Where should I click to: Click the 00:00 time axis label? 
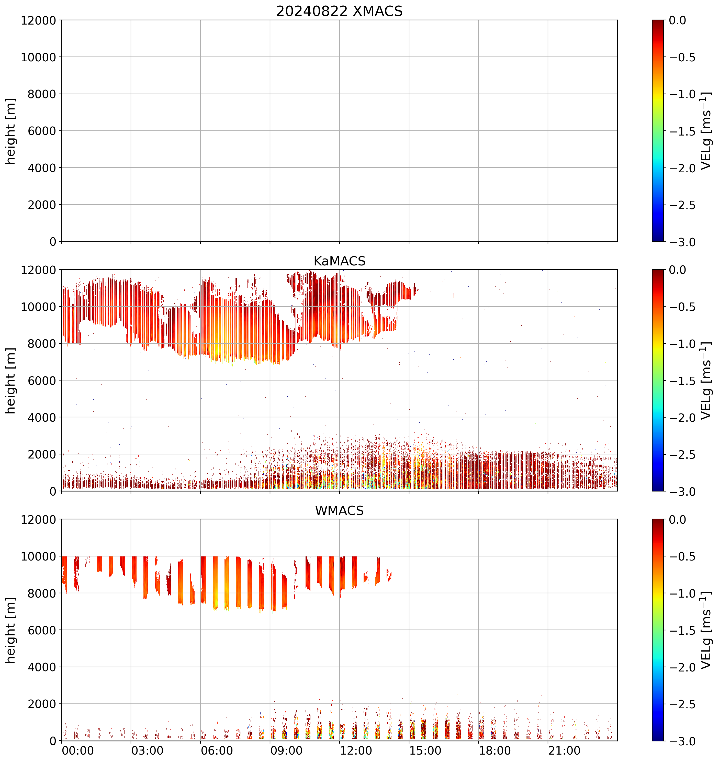(x=78, y=750)
